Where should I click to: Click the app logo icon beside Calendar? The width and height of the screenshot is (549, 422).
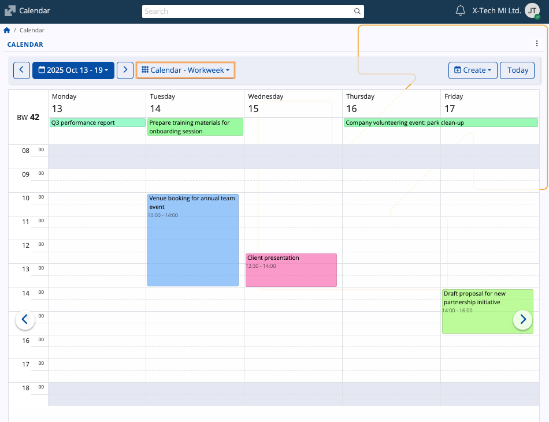pos(10,11)
